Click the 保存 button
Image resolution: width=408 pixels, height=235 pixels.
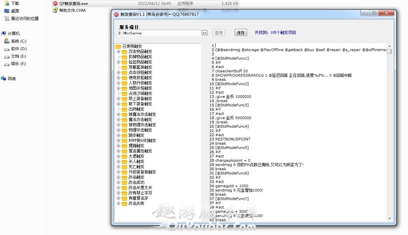[241, 33]
